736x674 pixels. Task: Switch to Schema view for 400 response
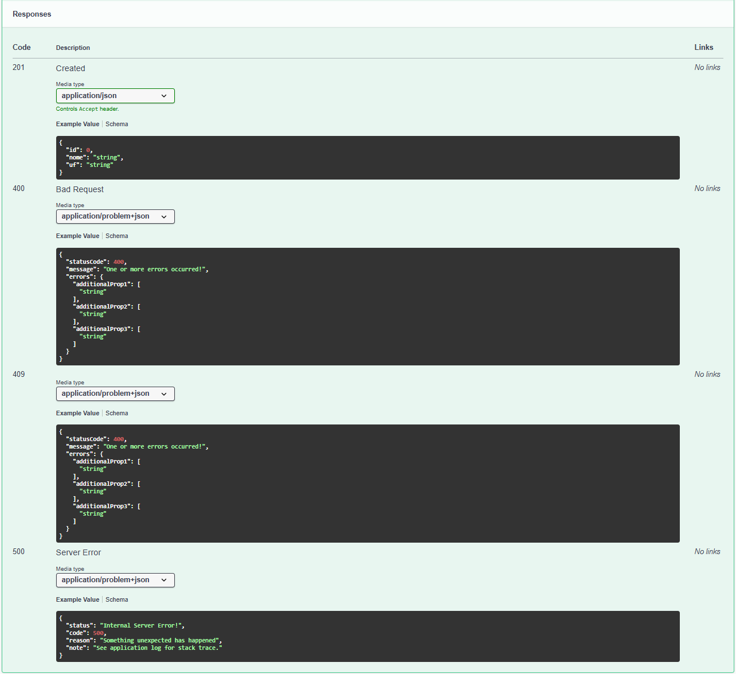(116, 236)
